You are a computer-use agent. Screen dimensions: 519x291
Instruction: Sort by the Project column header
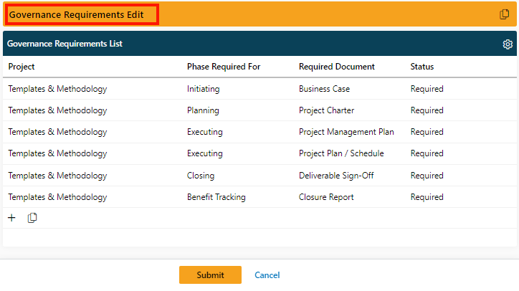click(x=22, y=67)
